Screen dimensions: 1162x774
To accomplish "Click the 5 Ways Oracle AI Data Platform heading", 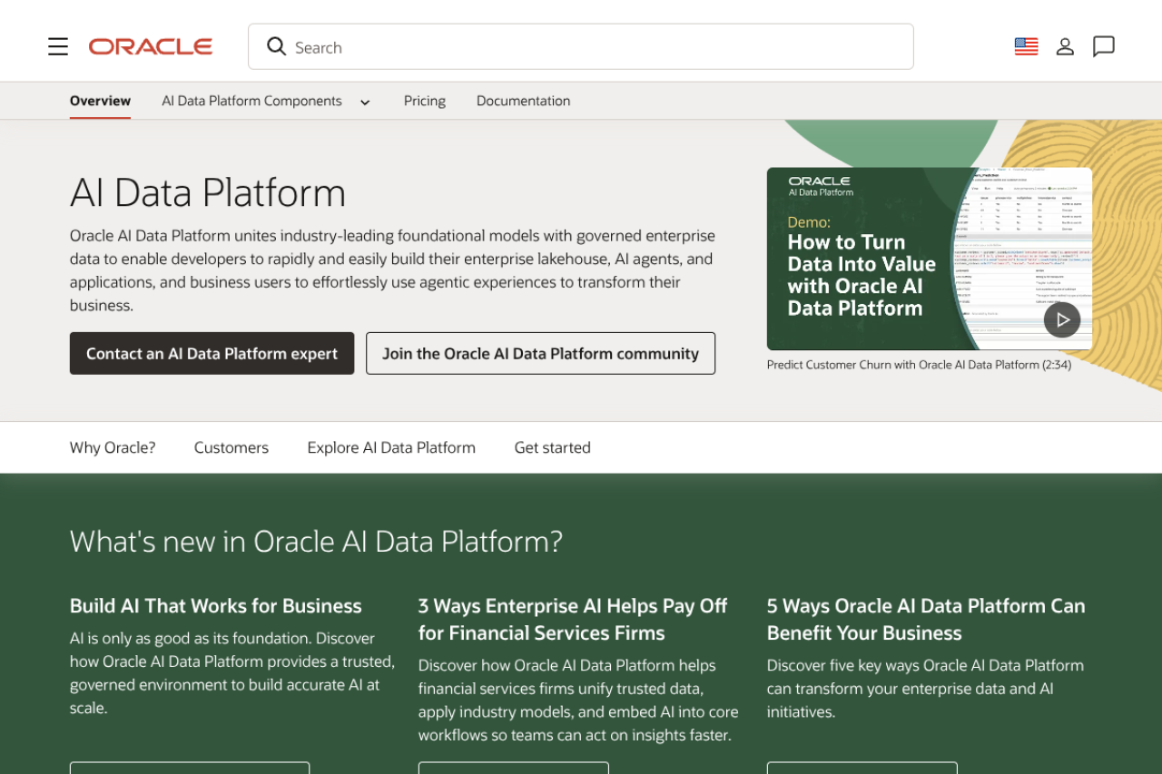I will (x=926, y=619).
